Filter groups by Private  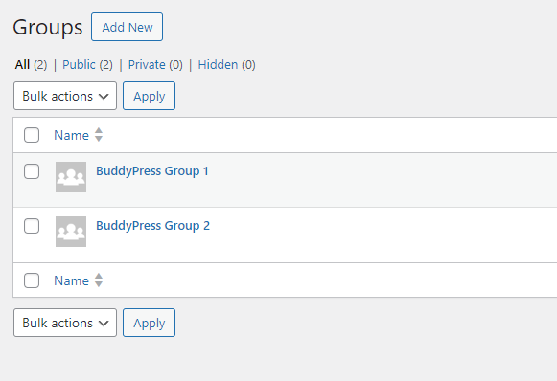tap(147, 64)
